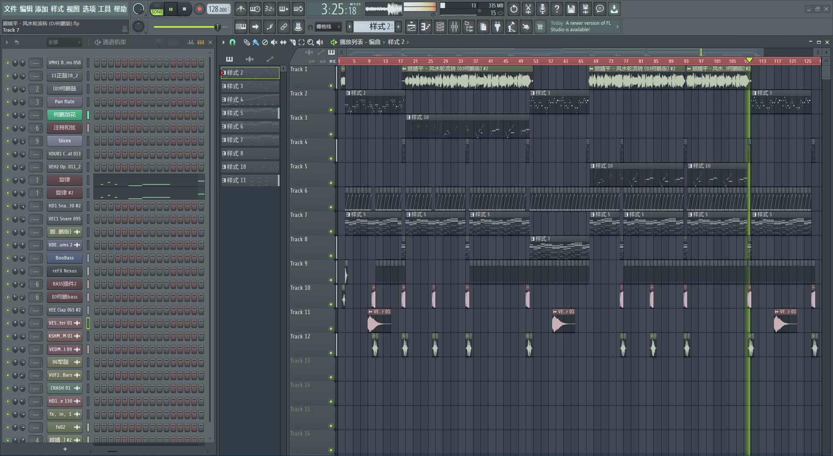Click the Pan flute channel volume knob
The height and width of the screenshot is (456, 833).
coord(22,102)
